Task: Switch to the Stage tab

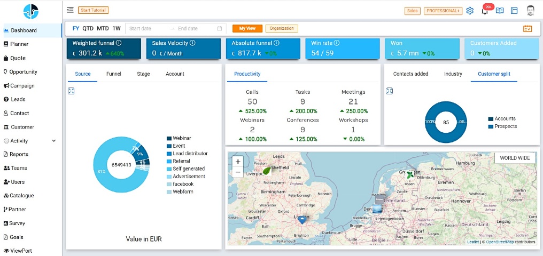Action: tap(143, 74)
